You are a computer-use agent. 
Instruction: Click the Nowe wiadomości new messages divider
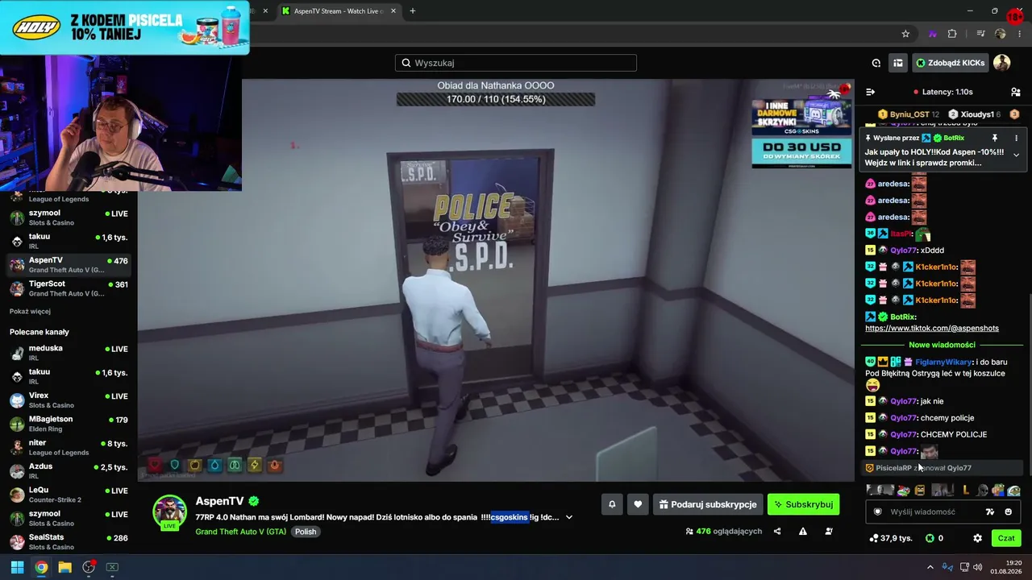click(x=942, y=345)
